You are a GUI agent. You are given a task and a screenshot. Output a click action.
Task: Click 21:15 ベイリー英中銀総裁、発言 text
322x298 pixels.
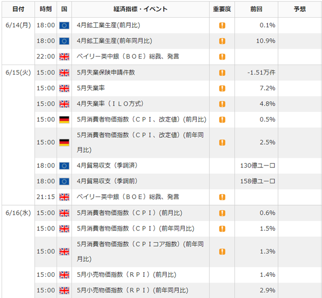tap(128, 197)
